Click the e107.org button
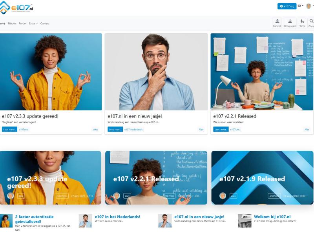 pos(287,6)
